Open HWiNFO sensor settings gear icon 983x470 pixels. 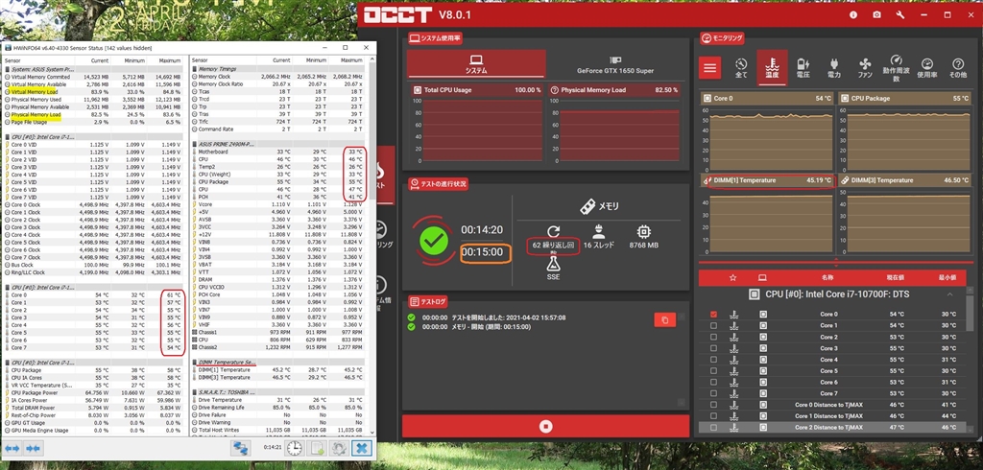339,448
